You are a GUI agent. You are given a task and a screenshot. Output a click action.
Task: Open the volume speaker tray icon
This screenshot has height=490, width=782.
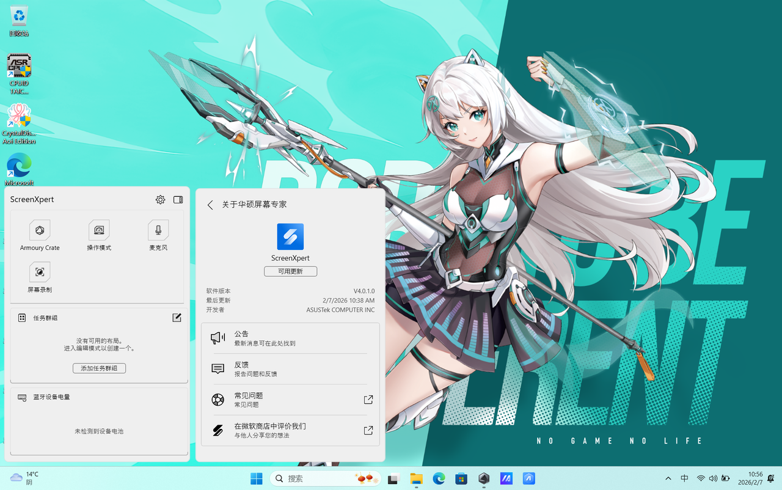[x=714, y=478]
